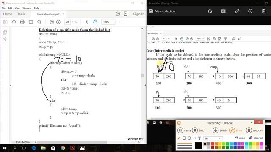Image resolution: width=271 pixels, height=152 pixels.
Task: Expand the left navigation pane arrow
Action: (11, 85)
